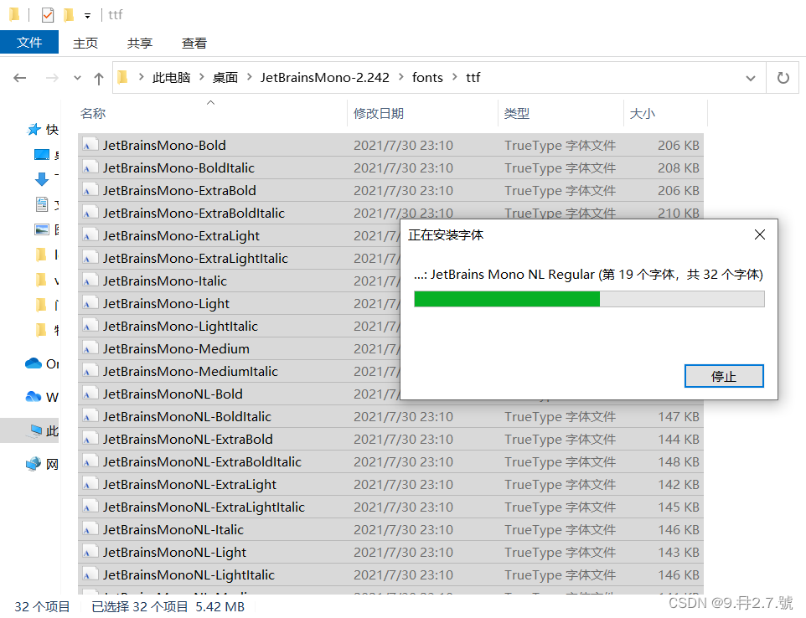Screen dimensions: 806x618
Task: Select the JetBrainsMonoNL-ExtraLight font file icon
Action: point(90,484)
